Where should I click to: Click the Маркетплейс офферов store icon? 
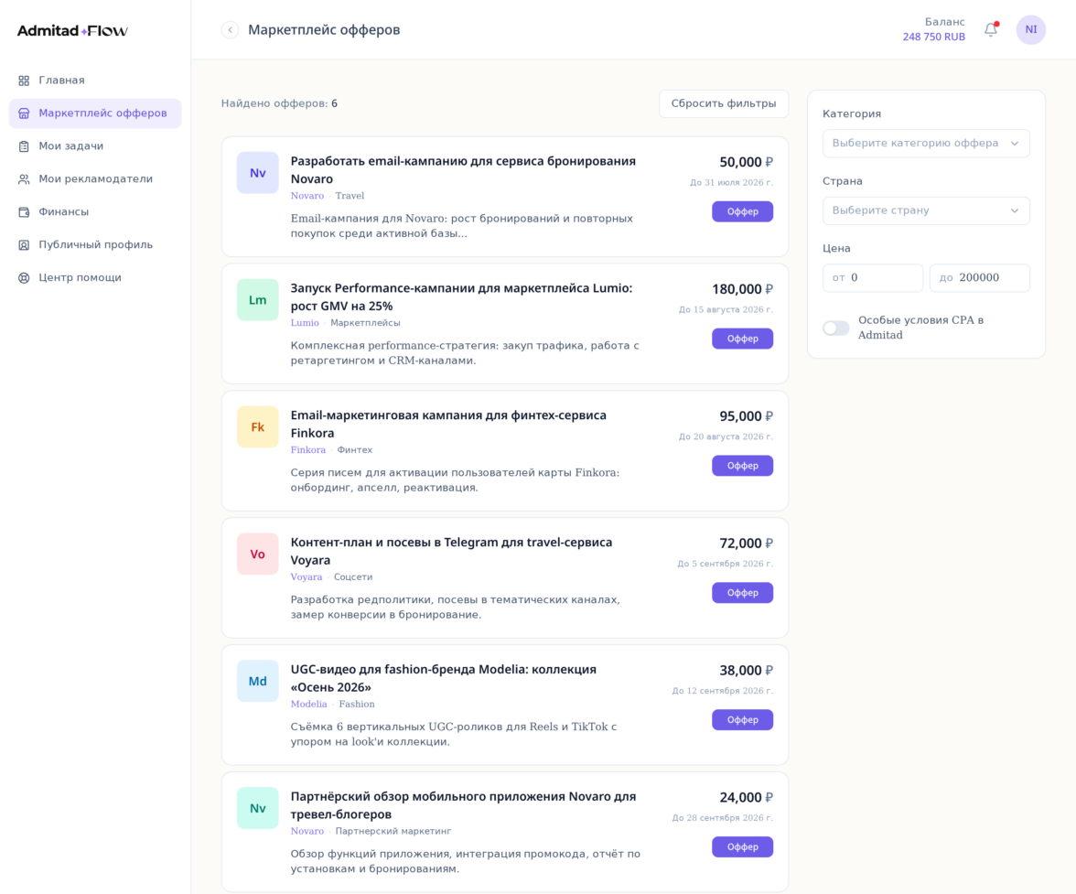tap(24, 113)
